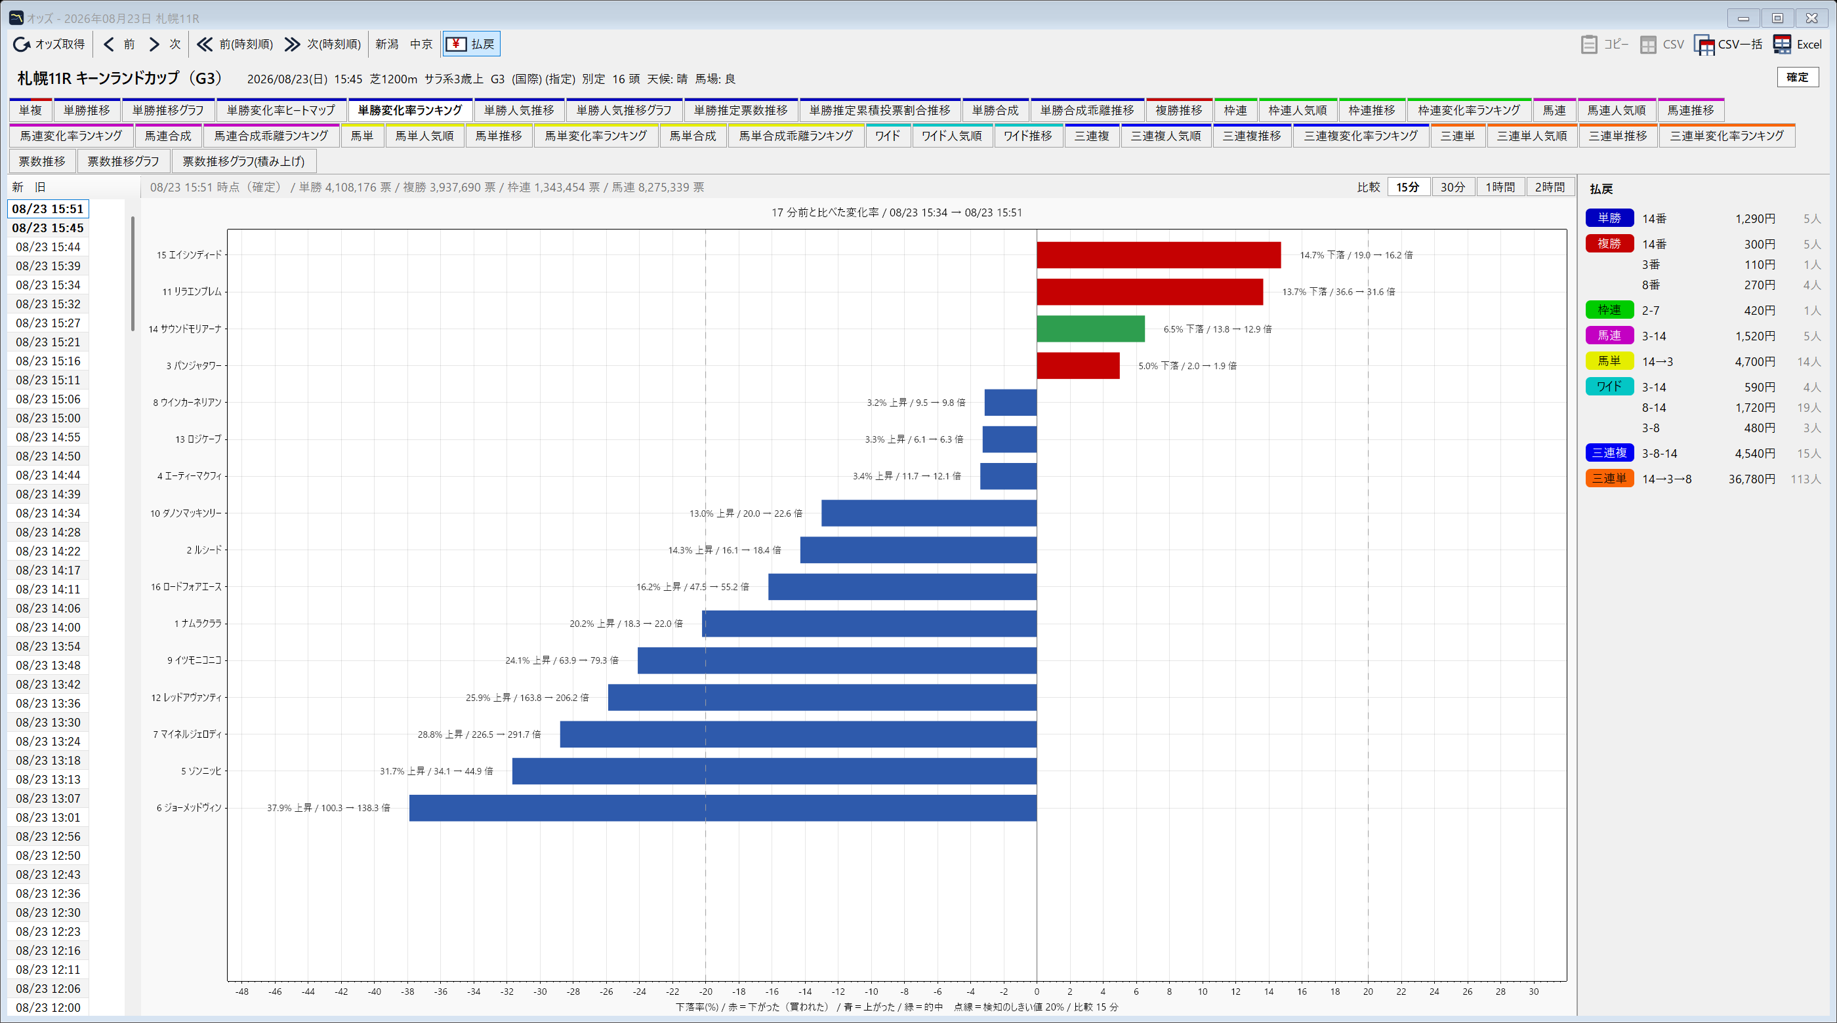Switch to 中京 racecourse

(421, 44)
